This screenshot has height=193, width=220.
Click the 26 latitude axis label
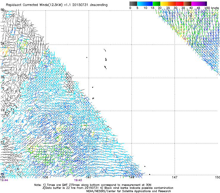click(x=2, y=77)
